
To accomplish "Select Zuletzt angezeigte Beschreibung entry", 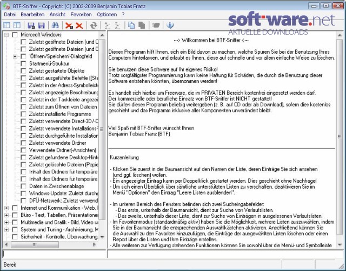I will click(x=64, y=93).
